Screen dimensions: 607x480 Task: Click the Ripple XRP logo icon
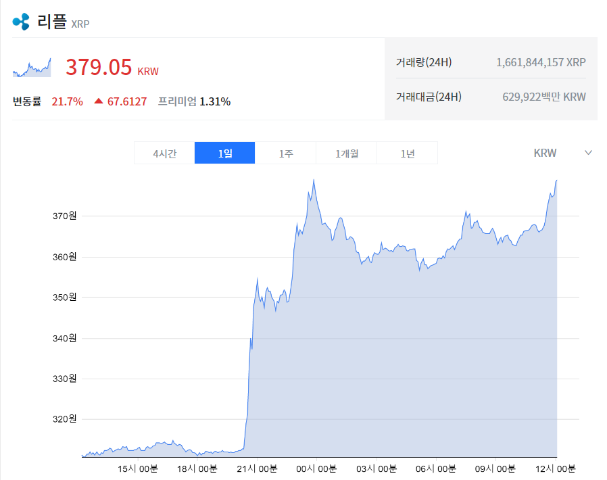pos(21,21)
